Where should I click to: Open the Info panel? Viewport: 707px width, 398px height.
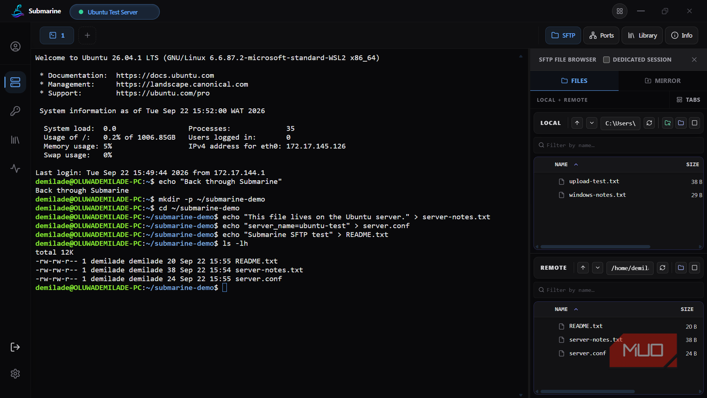pyautogui.click(x=682, y=35)
